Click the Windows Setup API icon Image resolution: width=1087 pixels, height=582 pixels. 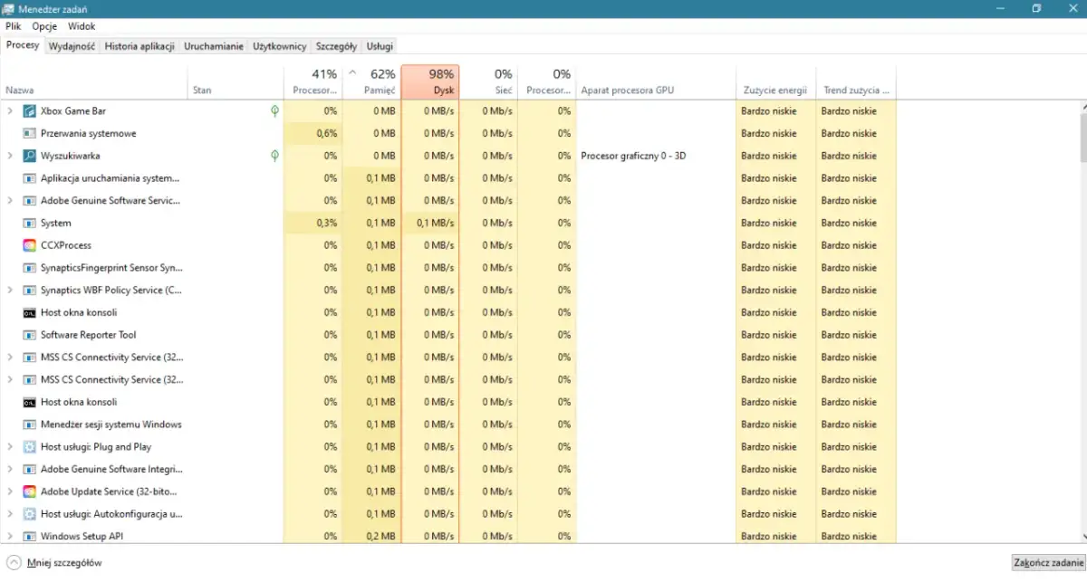click(x=28, y=535)
